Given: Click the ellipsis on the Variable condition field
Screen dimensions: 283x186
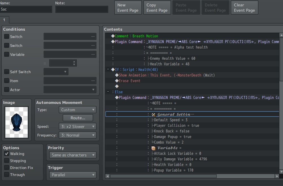Looking at the screenshot, I should coord(93,54).
